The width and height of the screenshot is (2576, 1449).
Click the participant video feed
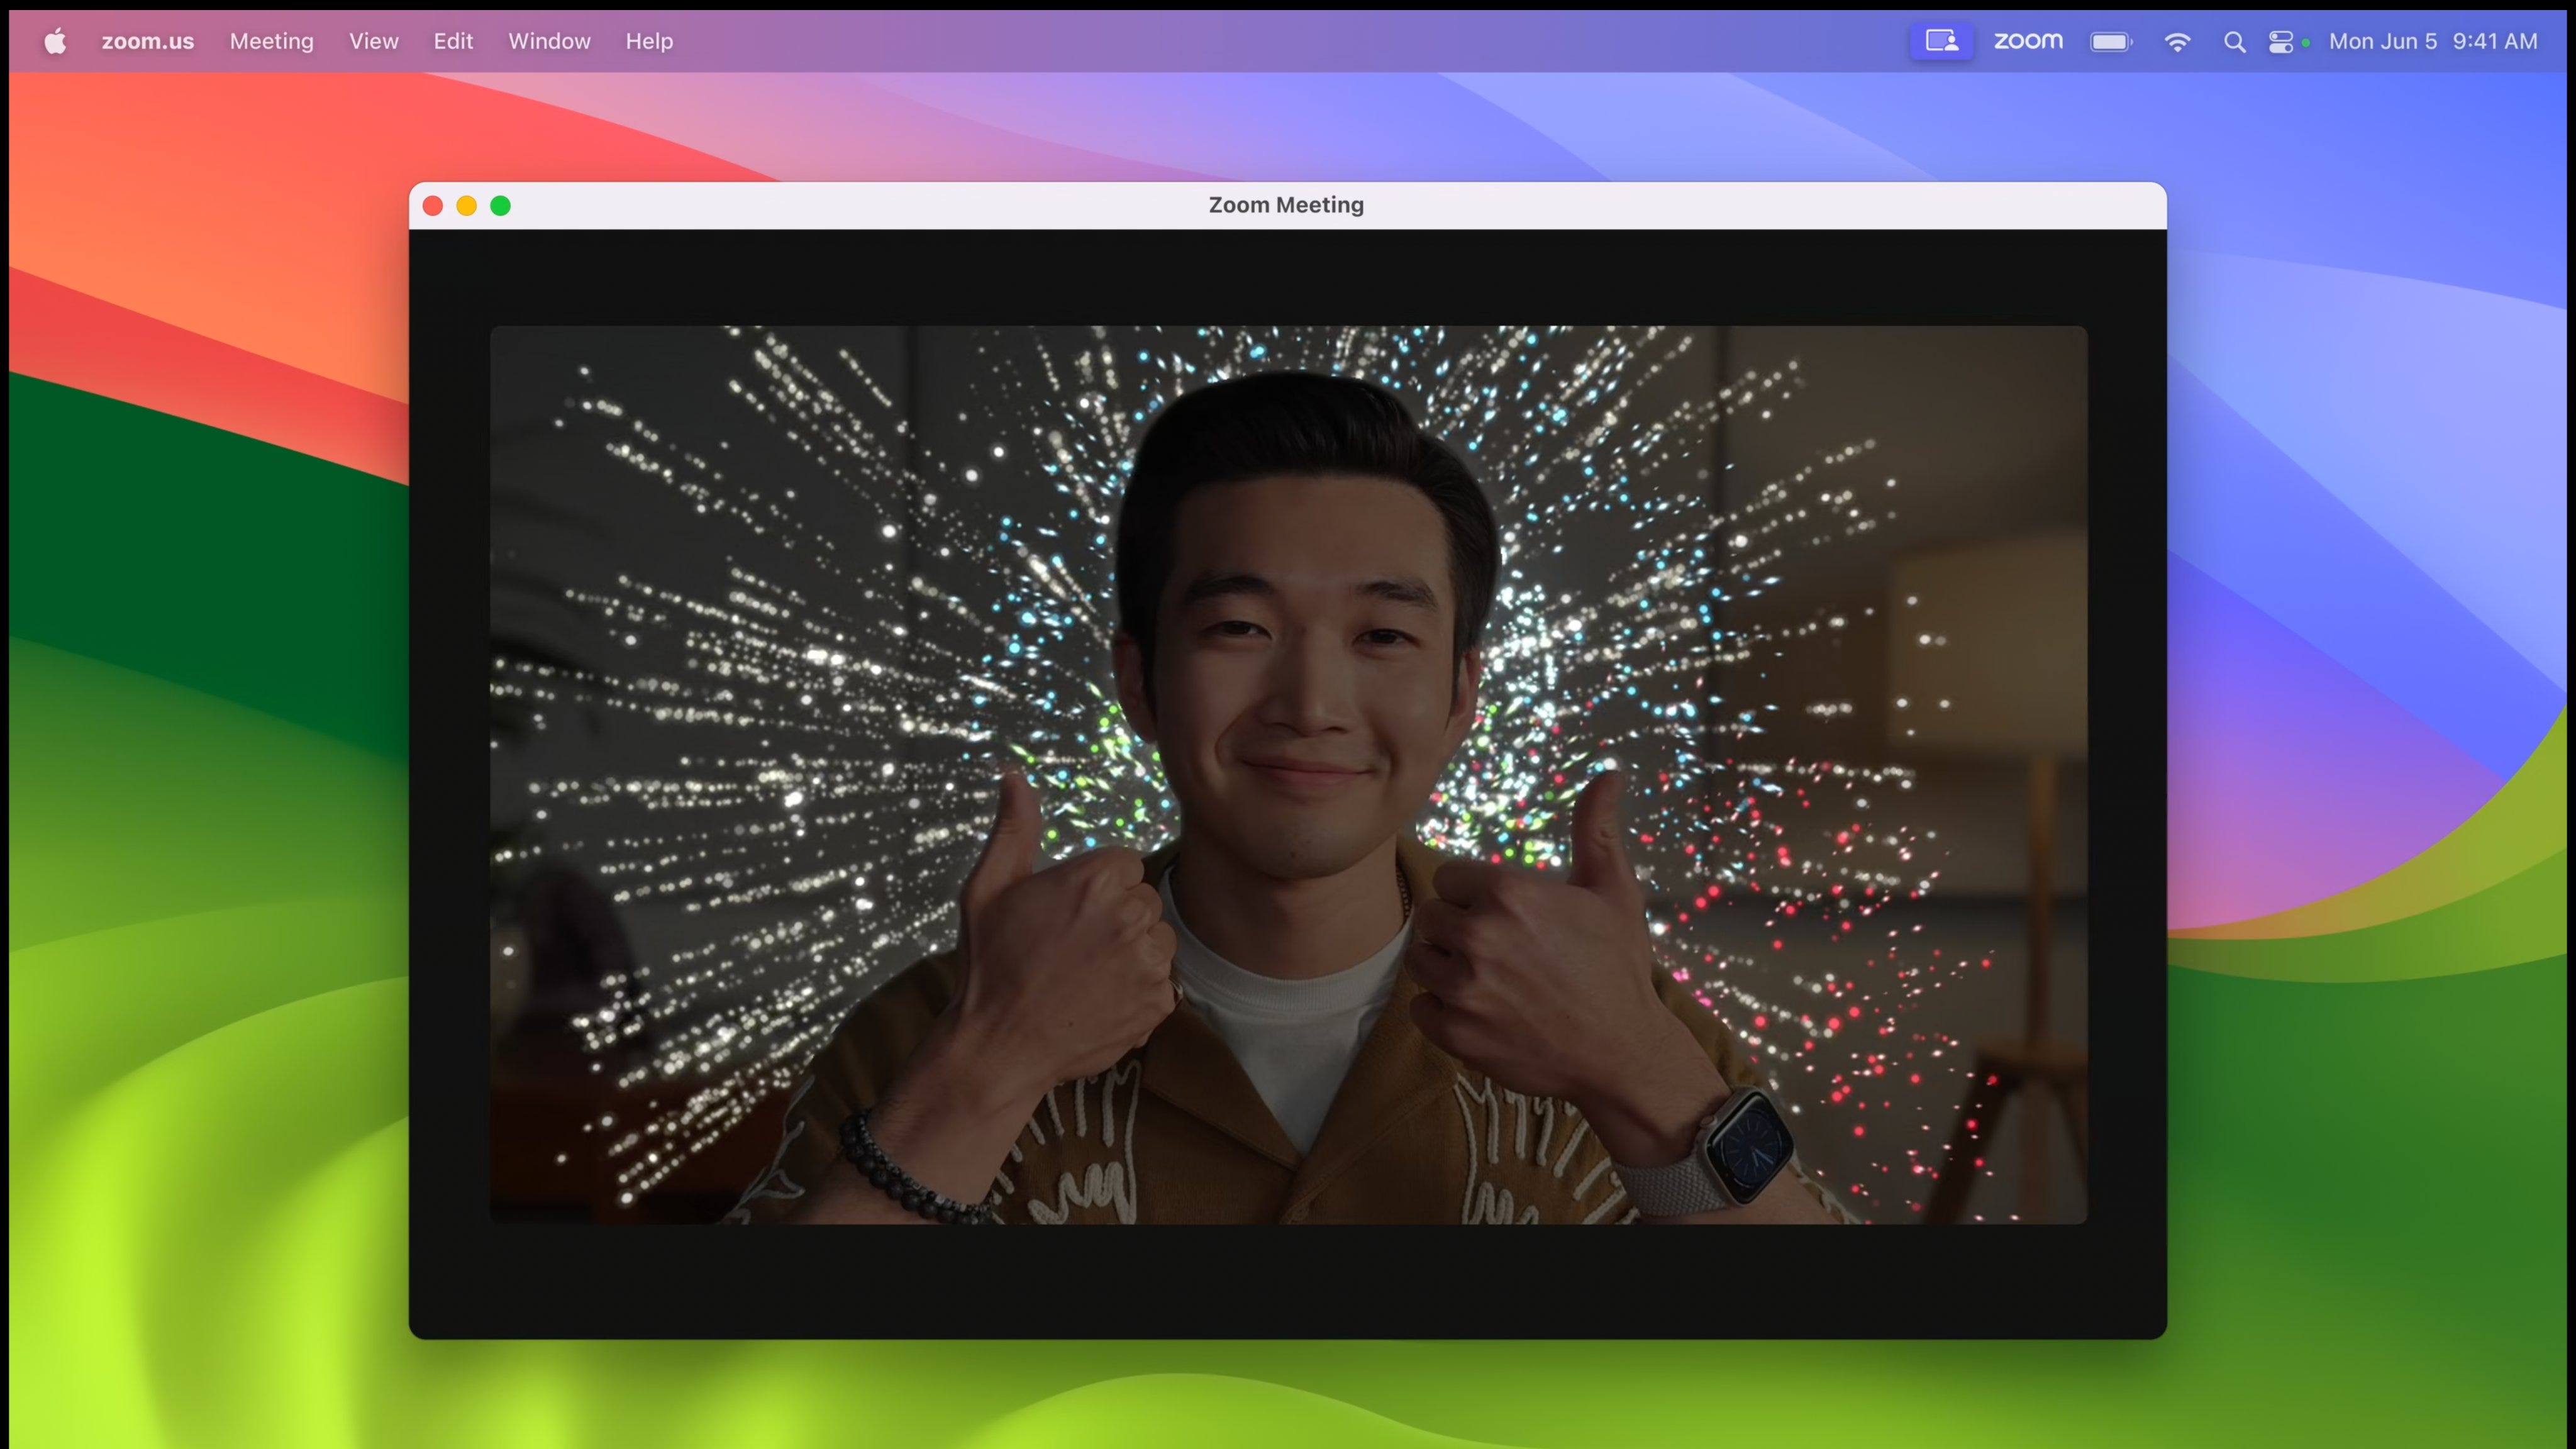click(x=1287, y=774)
